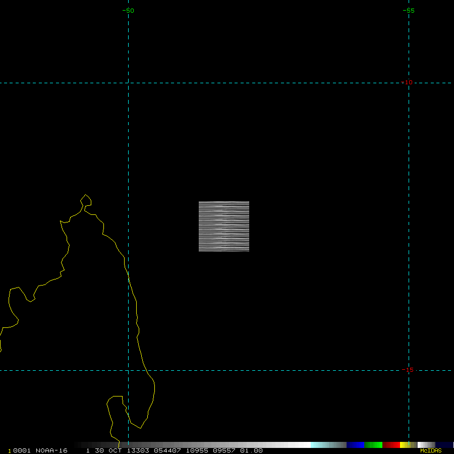Image resolution: width=454 pixels, height=454 pixels.
Task: Click the 10001 frame number in status line
Action: pyautogui.click(x=18, y=450)
